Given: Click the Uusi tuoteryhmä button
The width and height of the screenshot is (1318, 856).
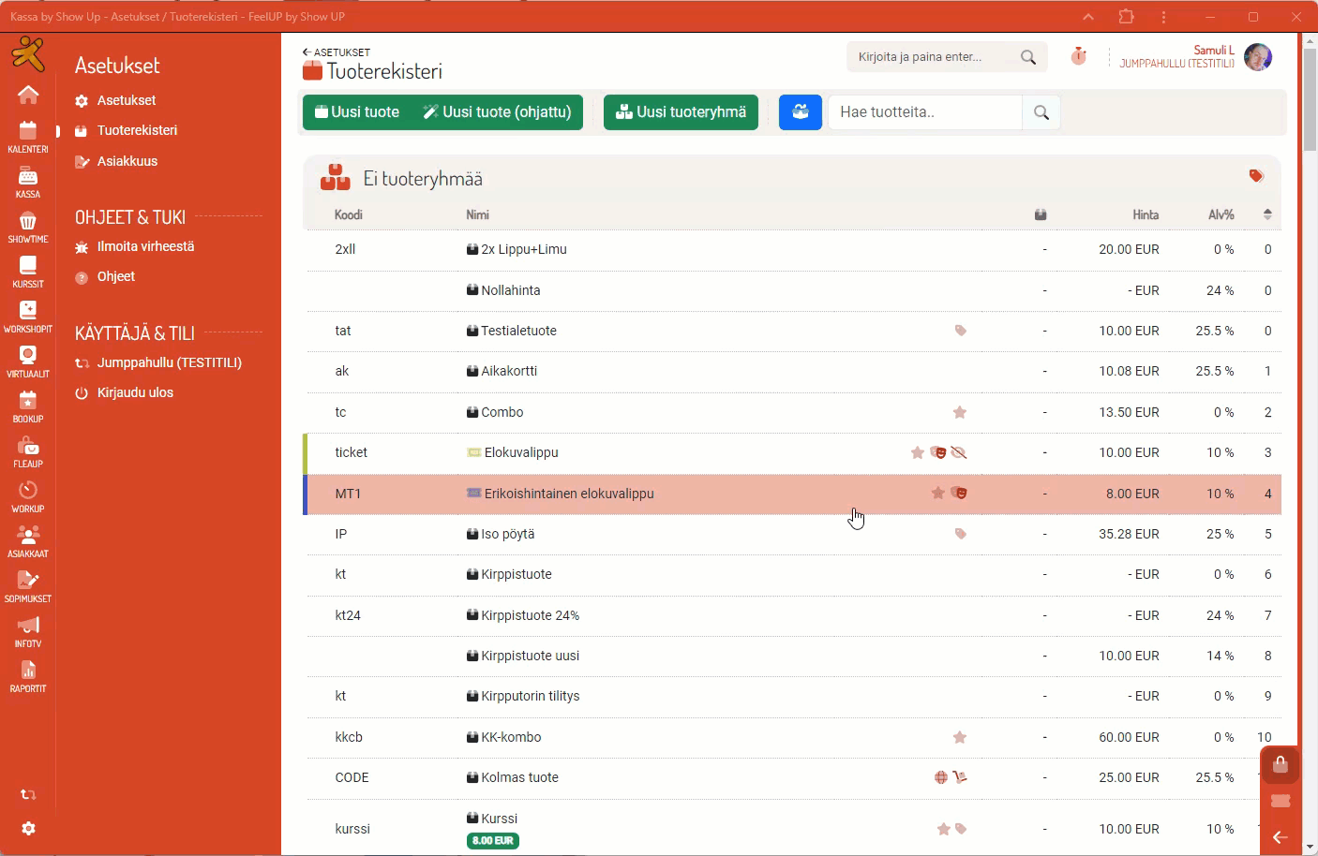Looking at the screenshot, I should 681,112.
